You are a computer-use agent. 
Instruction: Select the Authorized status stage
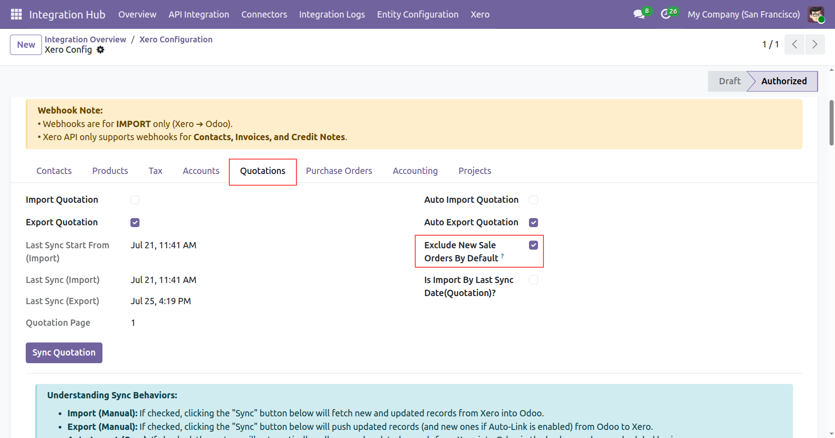[784, 81]
